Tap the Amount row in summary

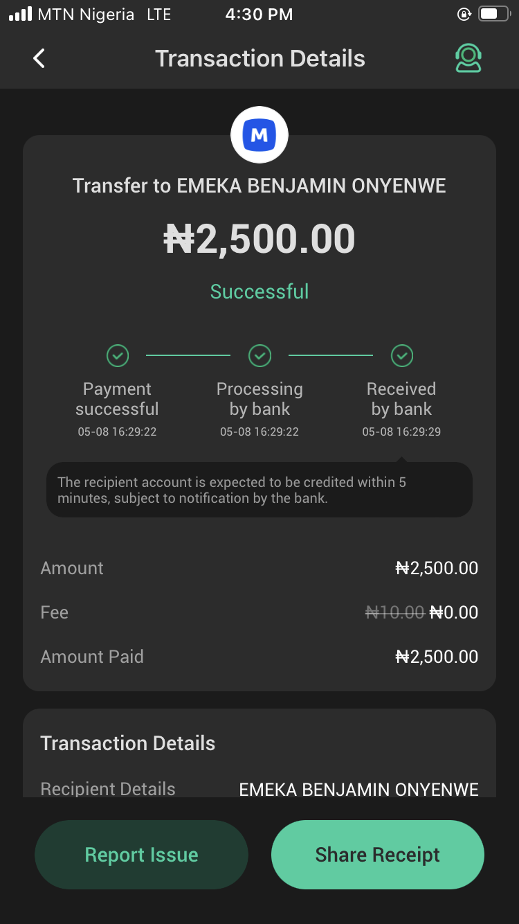[x=259, y=568]
